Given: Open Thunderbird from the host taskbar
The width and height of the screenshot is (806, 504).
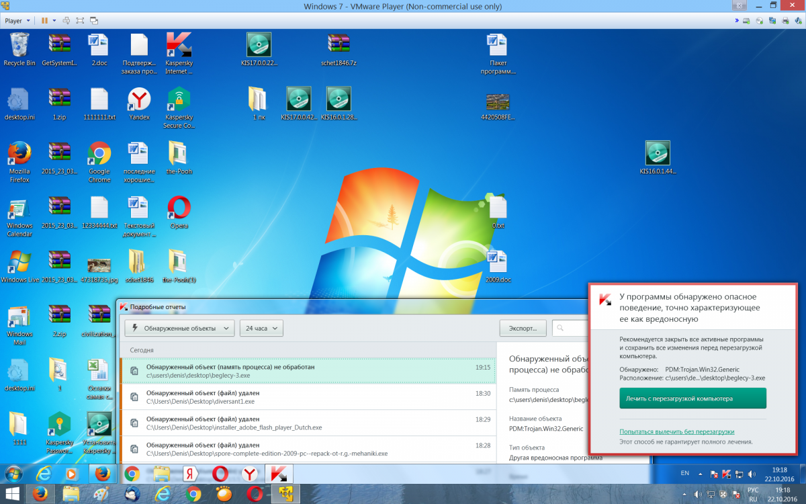Looking at the screenshot, I should tap(132, 495).
